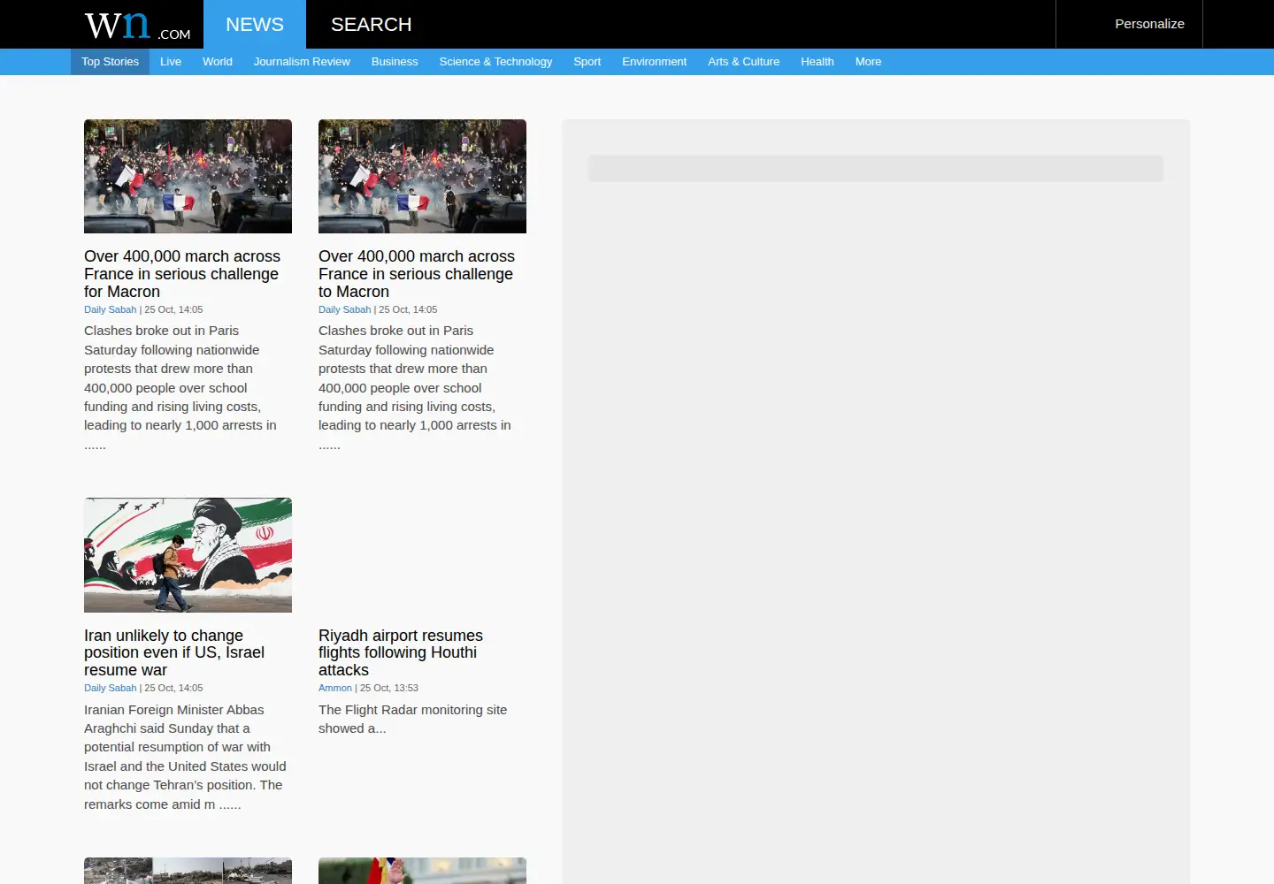Click the Clashes summary under the 'for Macron' headline

point(180,387)
